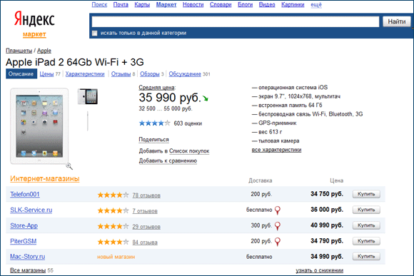414x276 pixels.
Task: Open Маркет in top navigation
Action: point(166,5)
